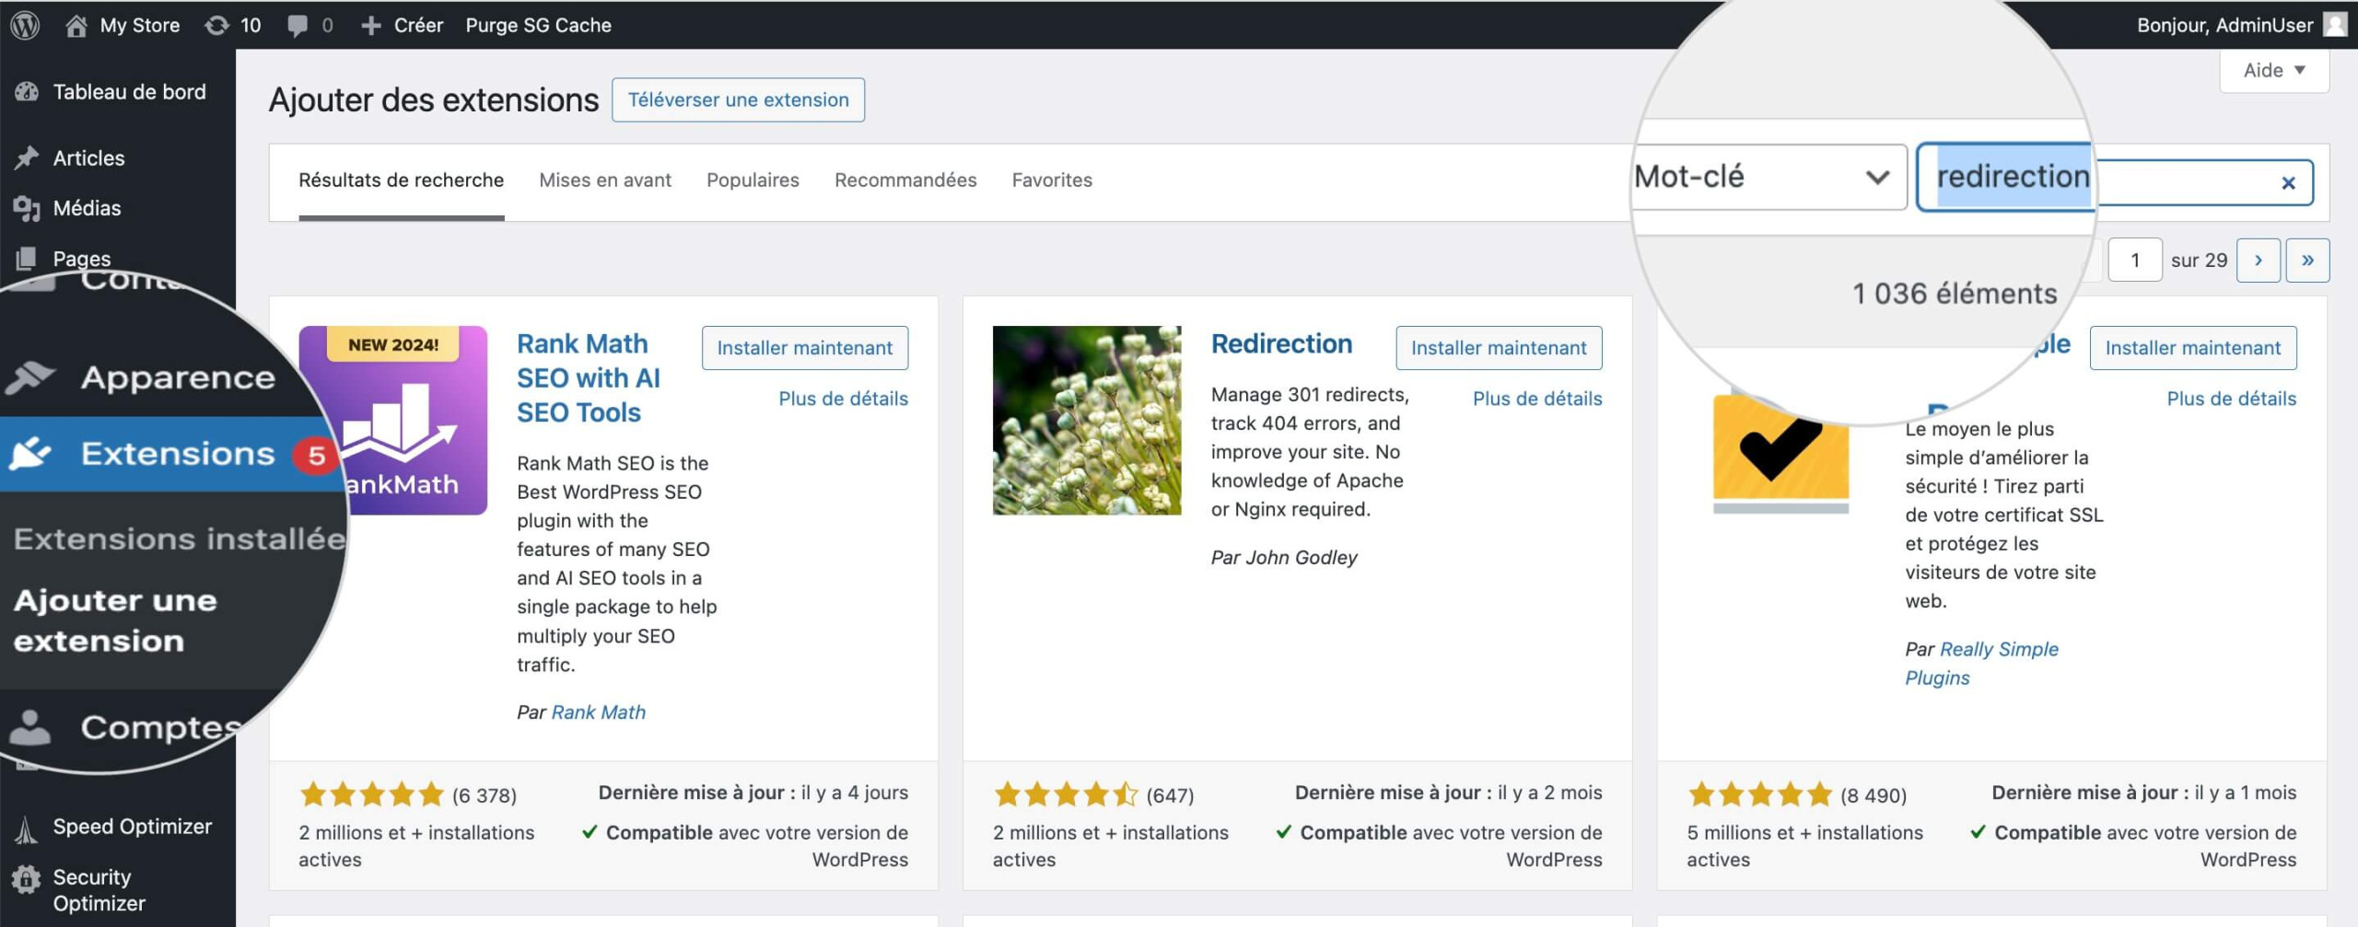The image size is (2358, 927).
Task: Click the redirection search input
Action: point(2115,178)
